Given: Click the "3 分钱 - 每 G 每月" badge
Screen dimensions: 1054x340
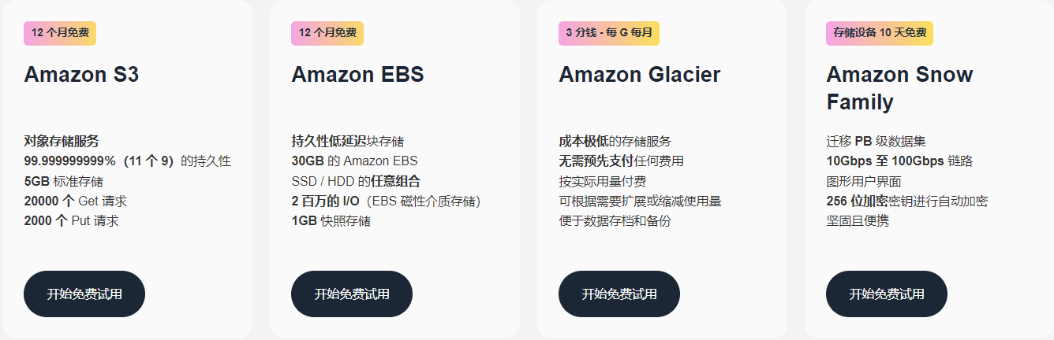Looking at the screenshot, I should [609, 33].
